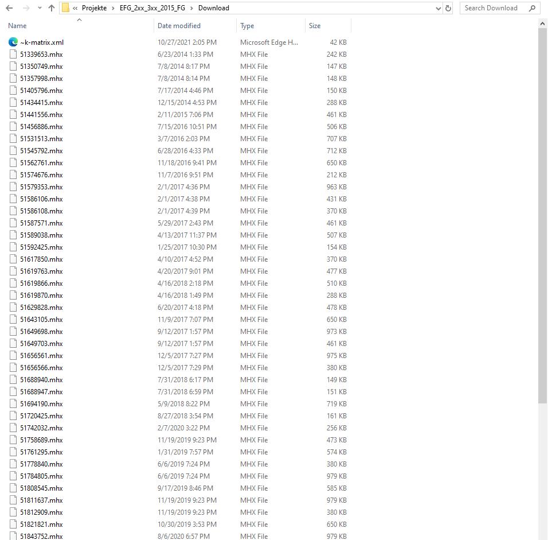This screenshot has height=540, width=548.
Task: Select file 51656561.mhx
Action: [41, 356]
